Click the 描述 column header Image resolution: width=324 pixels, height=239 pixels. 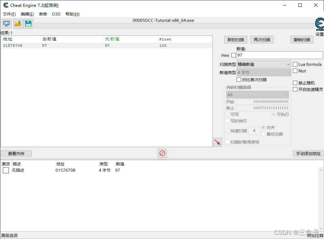coord(16,164)
